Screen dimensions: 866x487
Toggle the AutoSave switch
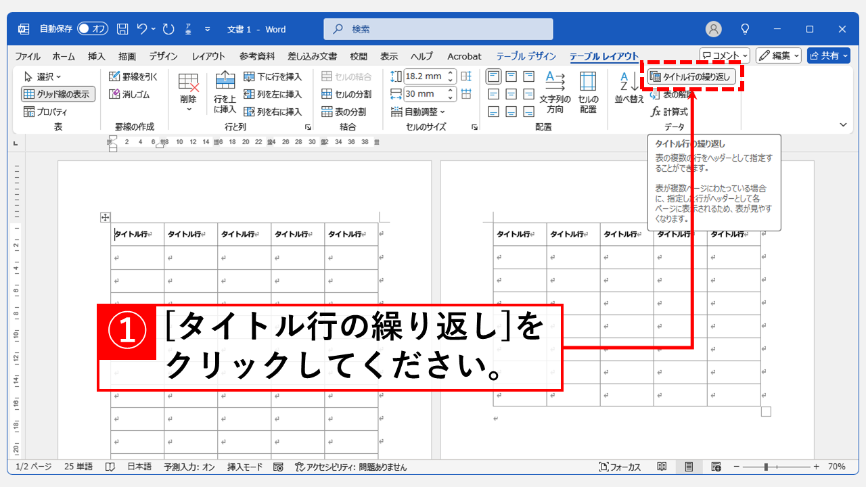pos(93,29)
